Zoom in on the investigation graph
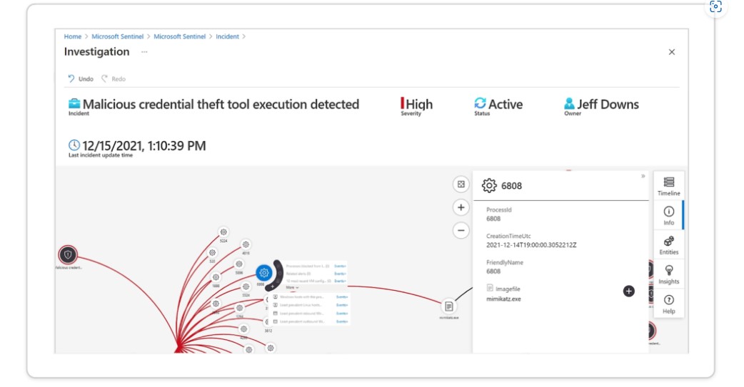744x387 pixels. point(461,207)
